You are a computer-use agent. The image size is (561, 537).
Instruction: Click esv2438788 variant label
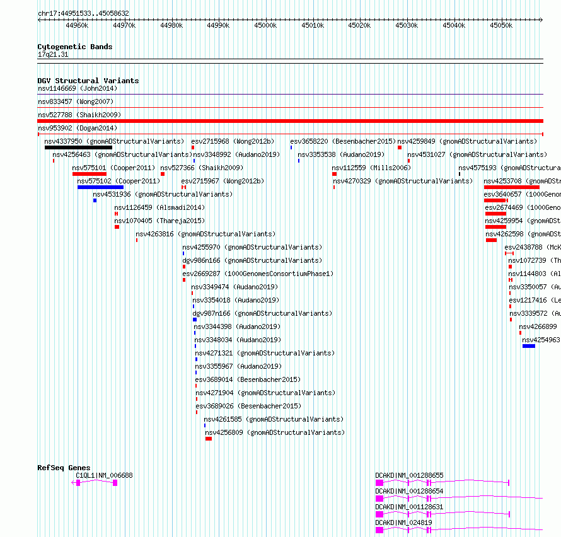533,247
